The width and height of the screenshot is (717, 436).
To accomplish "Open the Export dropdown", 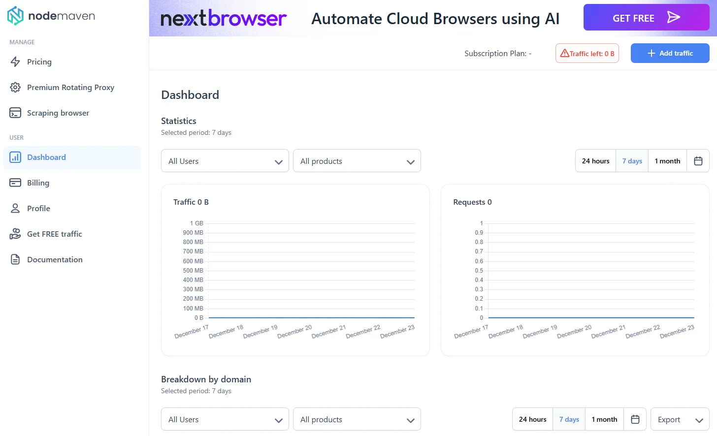I will point(680,419).
